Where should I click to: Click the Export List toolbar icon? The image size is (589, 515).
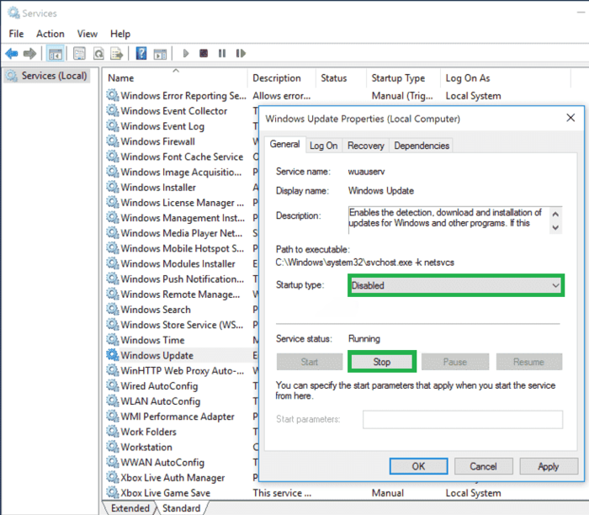(x=117, y=54)
